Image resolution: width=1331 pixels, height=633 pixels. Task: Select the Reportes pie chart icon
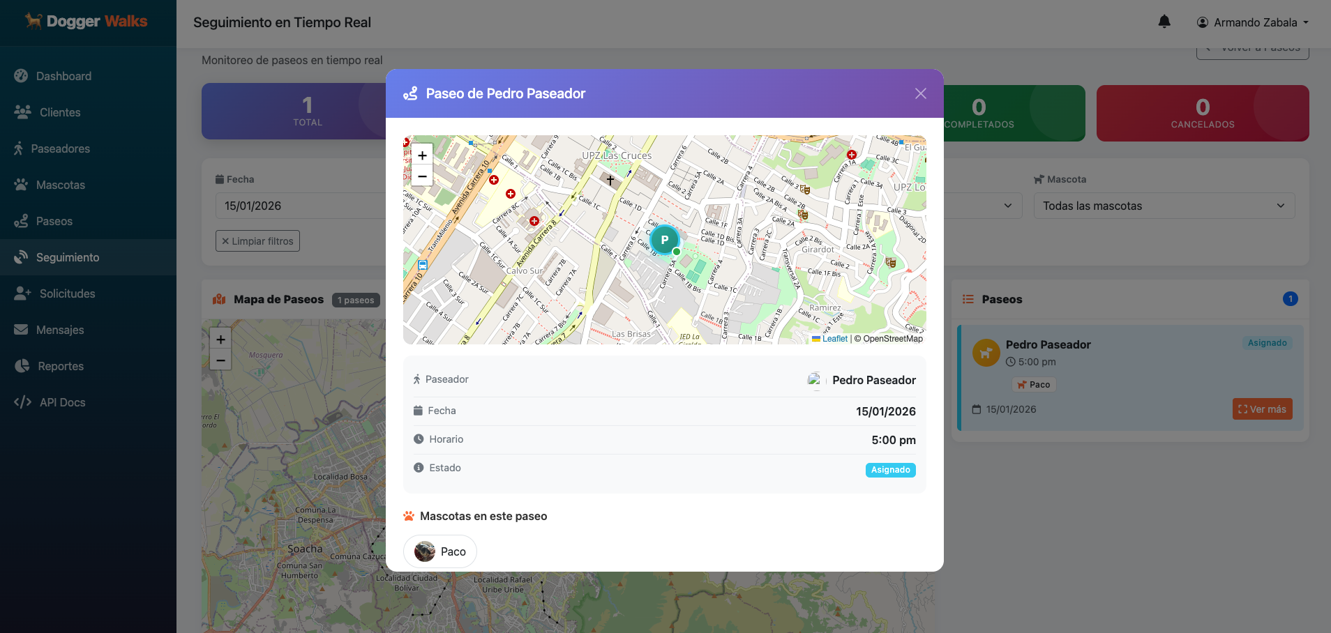click(x=22, y=366)
